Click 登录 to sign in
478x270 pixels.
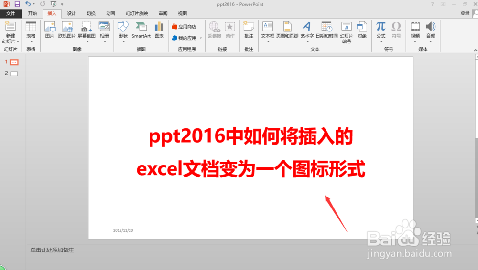(x=465, y=13)
